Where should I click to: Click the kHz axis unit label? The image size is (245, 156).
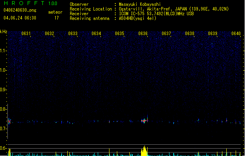(x=4, y=32)
